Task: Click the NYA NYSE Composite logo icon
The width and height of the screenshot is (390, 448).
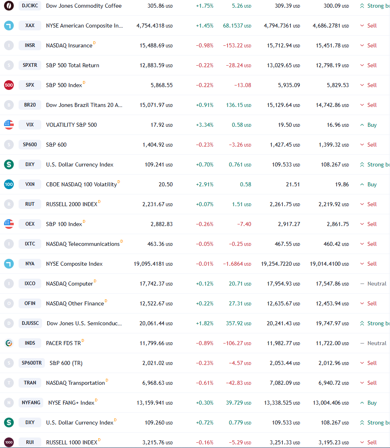Action: [9, 264]
